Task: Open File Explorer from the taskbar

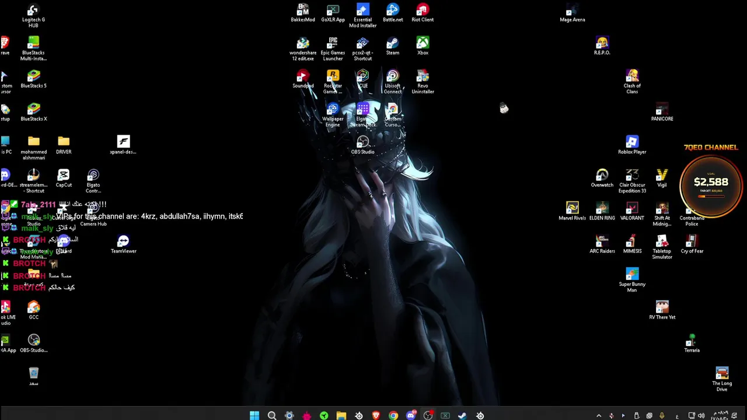Action: click(x=341, y=415)
